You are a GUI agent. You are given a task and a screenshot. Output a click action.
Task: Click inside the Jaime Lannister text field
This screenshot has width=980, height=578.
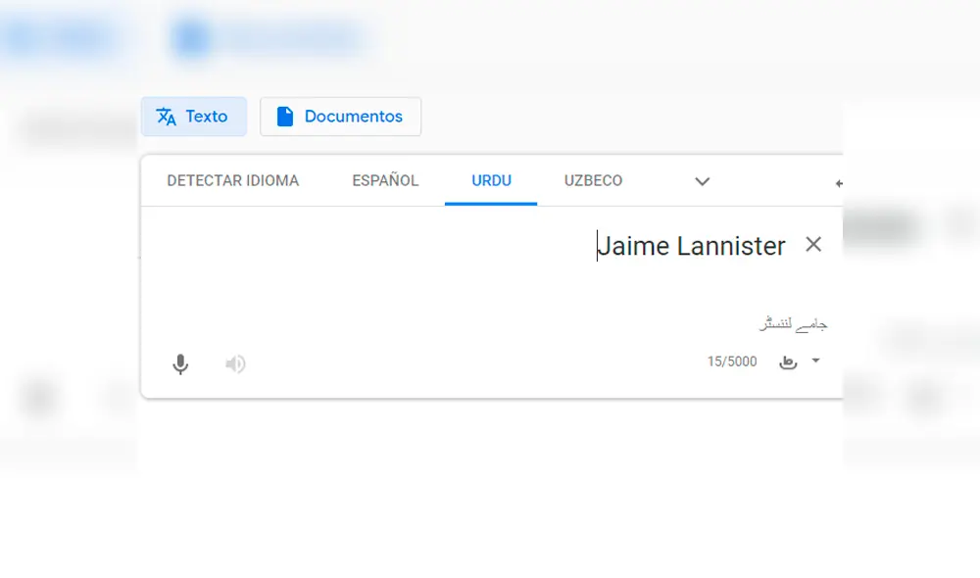[691, 246]
